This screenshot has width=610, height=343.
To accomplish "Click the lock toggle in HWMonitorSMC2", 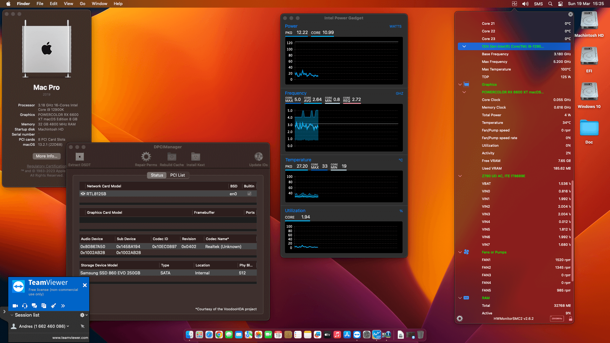I will coord(571,319).
